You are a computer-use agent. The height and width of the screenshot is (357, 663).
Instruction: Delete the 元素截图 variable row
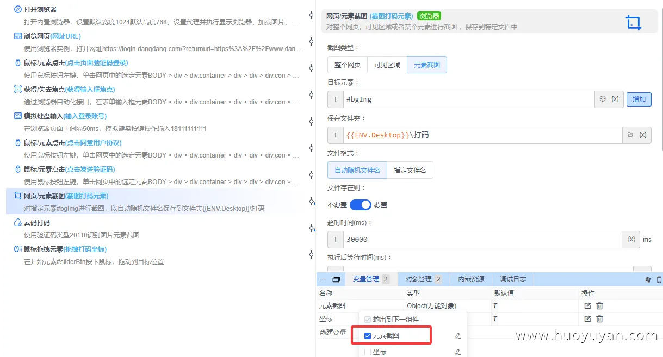599,306
